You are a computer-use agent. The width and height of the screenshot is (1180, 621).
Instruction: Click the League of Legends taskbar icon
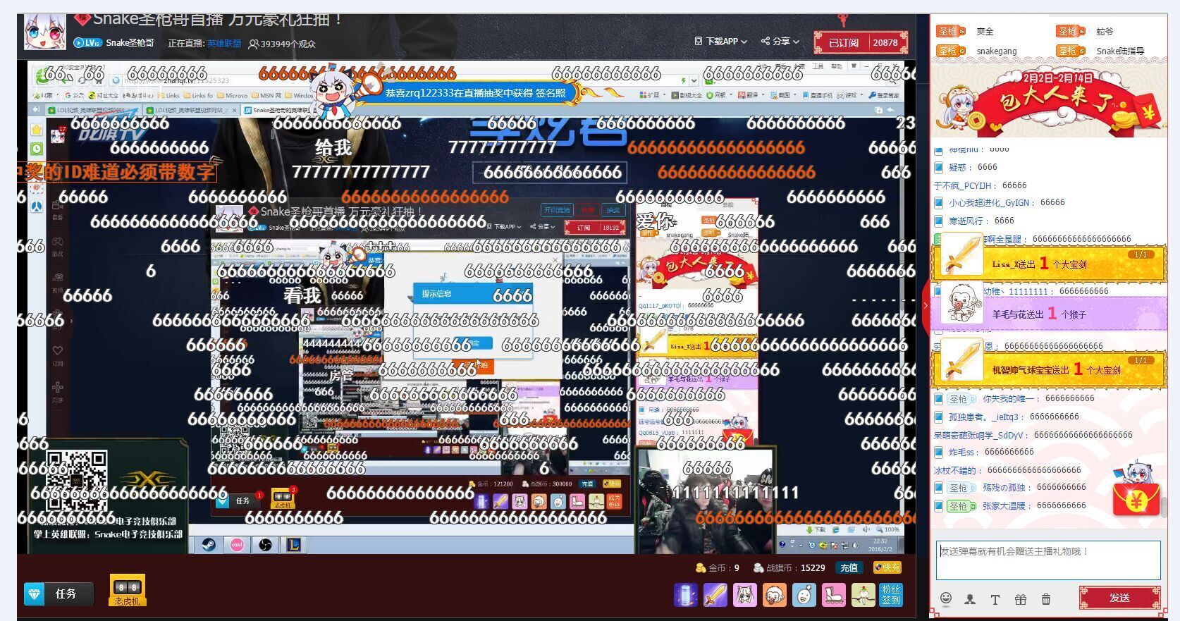pos(294,545)
